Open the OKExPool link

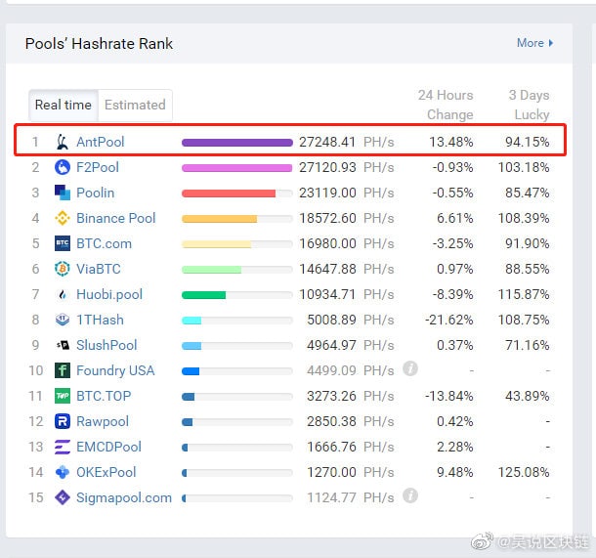[106, 472]
